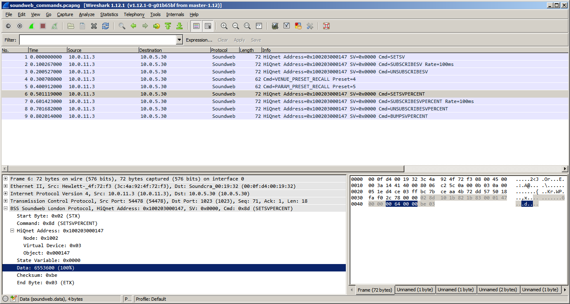The image size is (570, 304).
Task: Open the Analyze menu
Action: [87, 14]
